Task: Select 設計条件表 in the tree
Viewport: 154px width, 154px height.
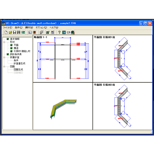Action: click(16, 54)
